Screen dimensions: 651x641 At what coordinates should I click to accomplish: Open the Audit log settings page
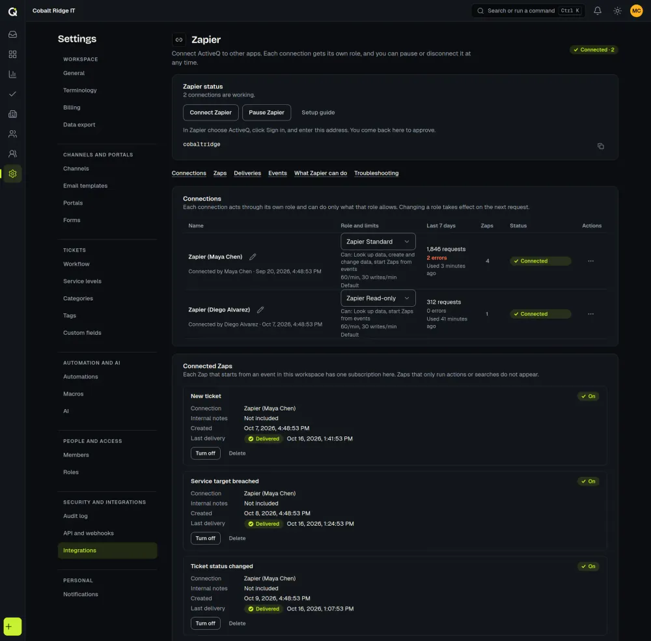tap(76, 517)
